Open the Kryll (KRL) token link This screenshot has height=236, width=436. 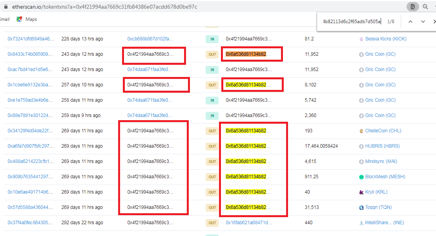376,192
